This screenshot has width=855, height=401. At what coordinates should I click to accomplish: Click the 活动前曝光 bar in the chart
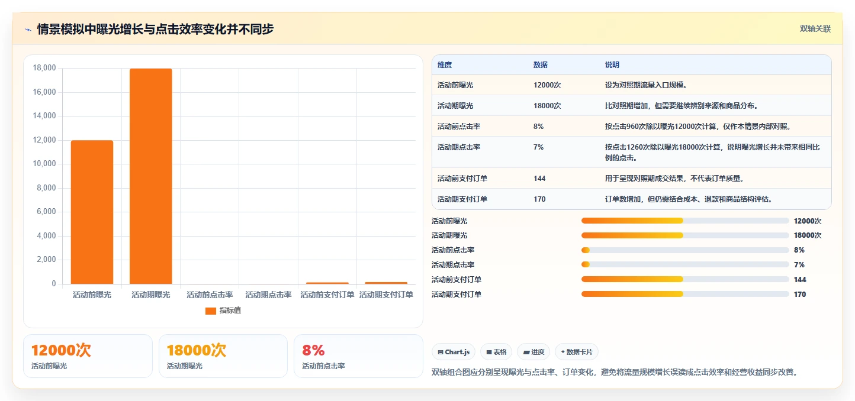tap(92, 212)
